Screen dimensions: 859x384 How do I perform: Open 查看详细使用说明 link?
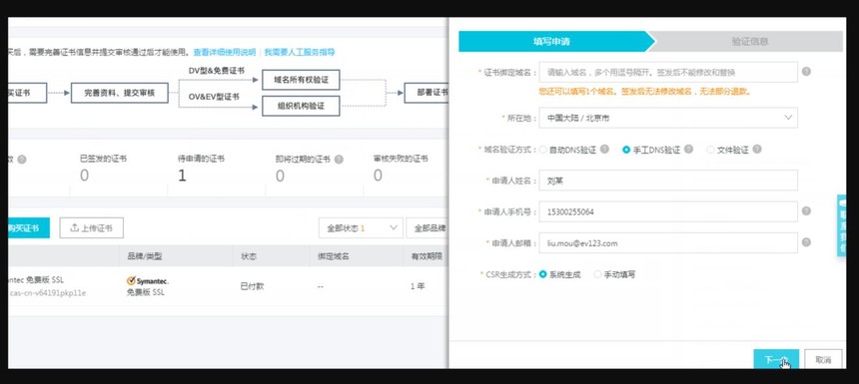(224, 53)
